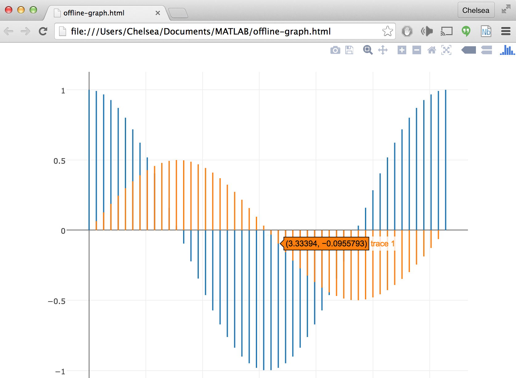Activate the Pan tool
This screenshot has width=516, height=378.
point(383,50)
